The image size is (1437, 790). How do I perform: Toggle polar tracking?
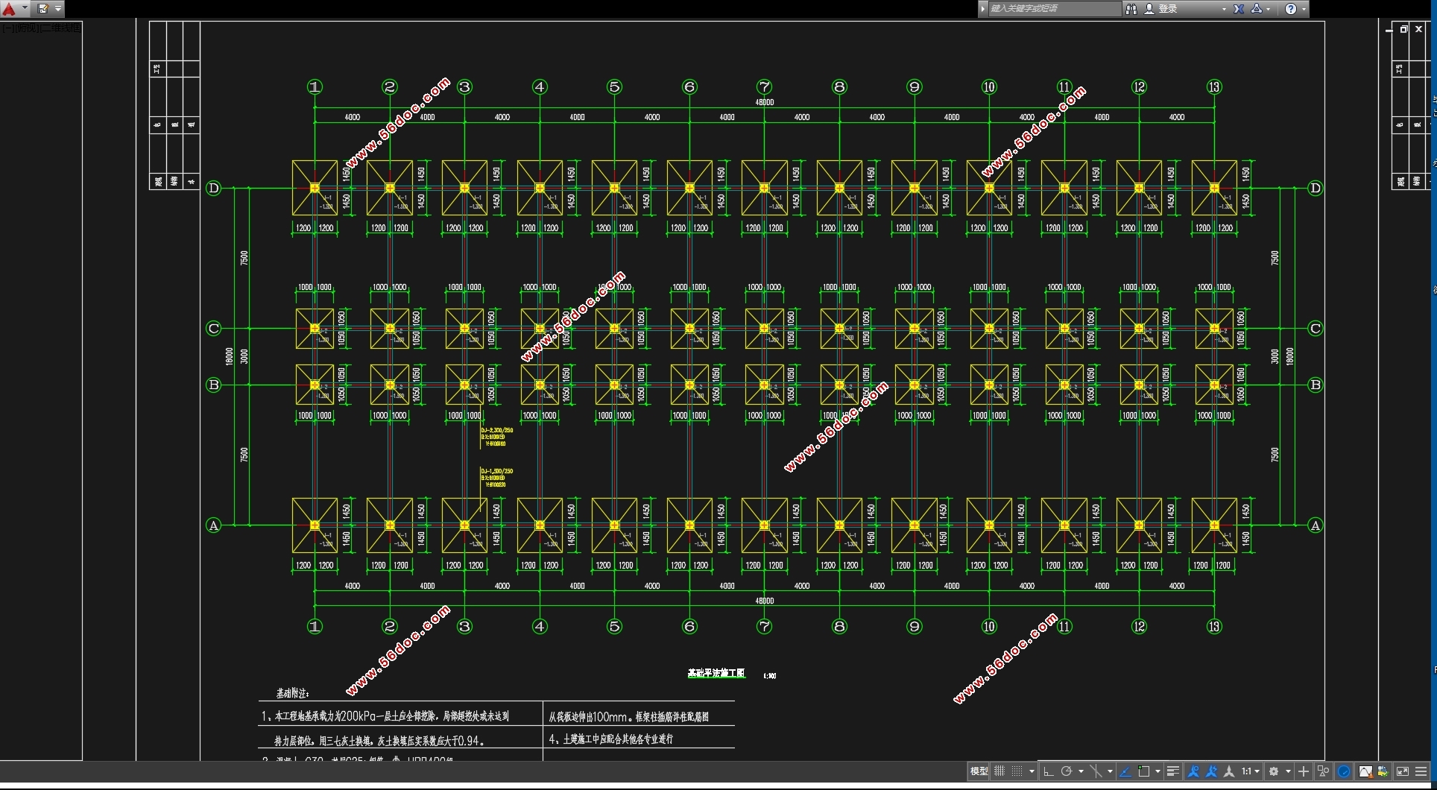pos(1066,771)
